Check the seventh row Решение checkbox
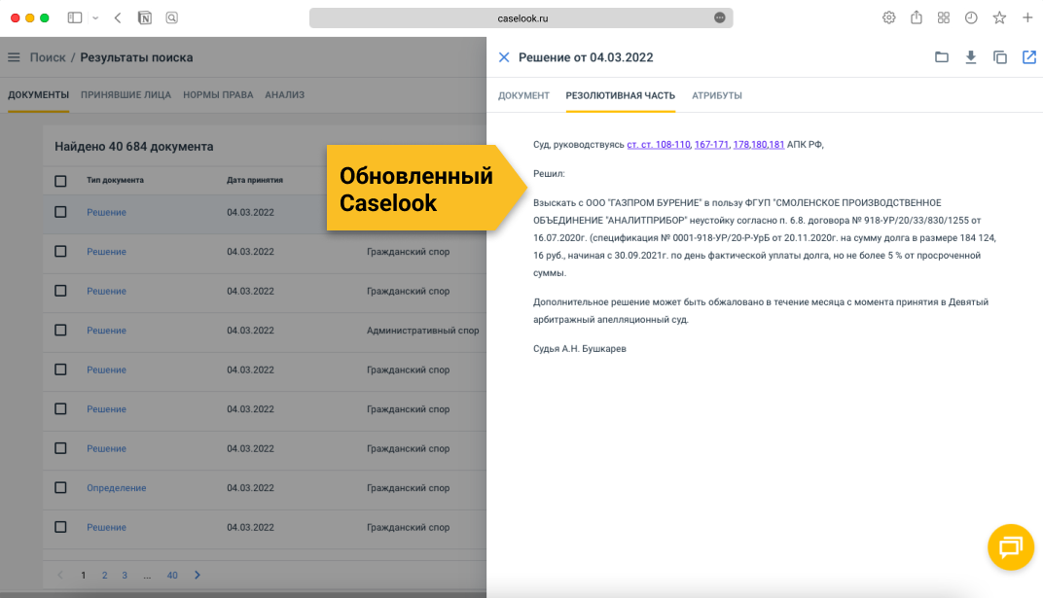Screen dimensions: 1043x598 point(60,448)
